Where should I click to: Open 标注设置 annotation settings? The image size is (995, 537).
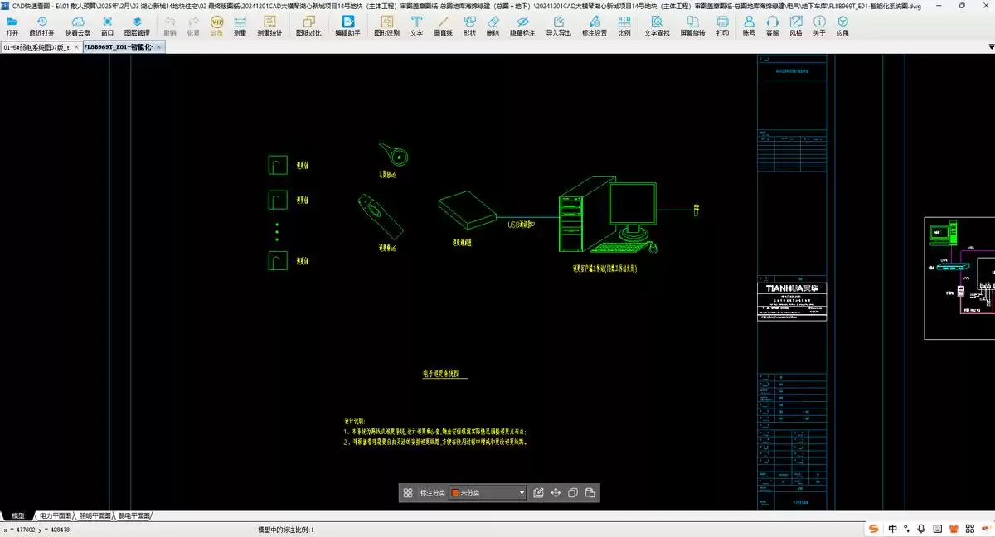point(595,26)
